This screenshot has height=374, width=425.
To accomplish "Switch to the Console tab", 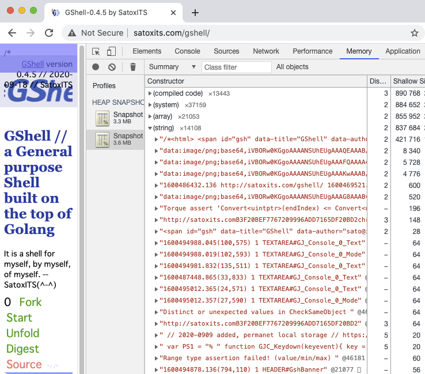I will tap(187, 51).
